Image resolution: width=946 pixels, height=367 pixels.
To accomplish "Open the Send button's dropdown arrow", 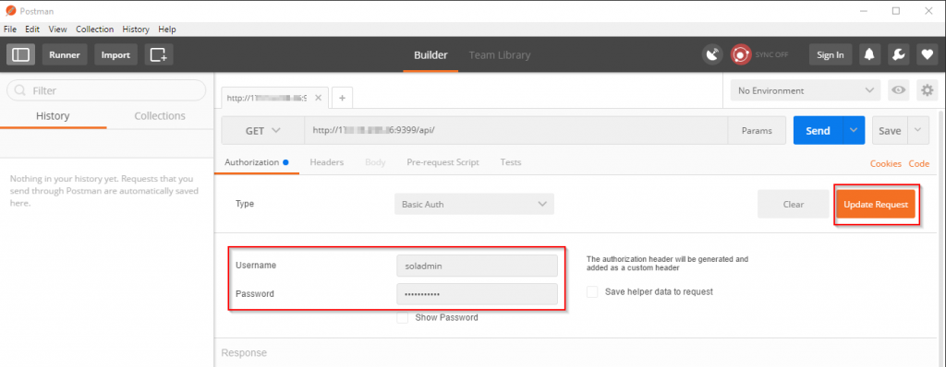I will (x=853, y=131).
